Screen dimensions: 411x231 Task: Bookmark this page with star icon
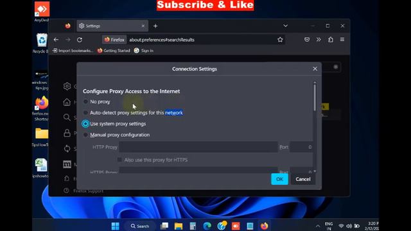coord(280,40)
